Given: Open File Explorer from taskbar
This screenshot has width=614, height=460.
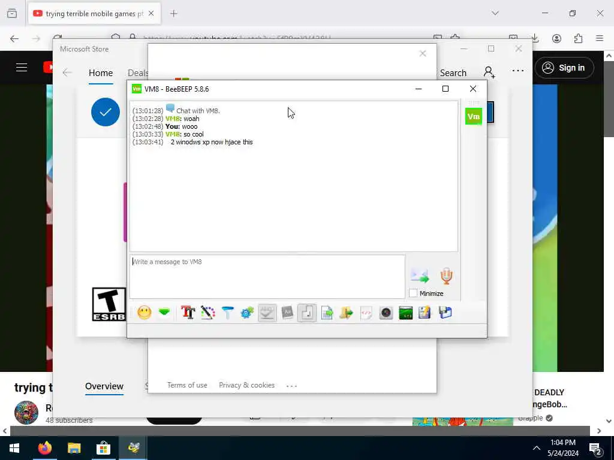Looking at the screenshot, I should tap(74, 448).
